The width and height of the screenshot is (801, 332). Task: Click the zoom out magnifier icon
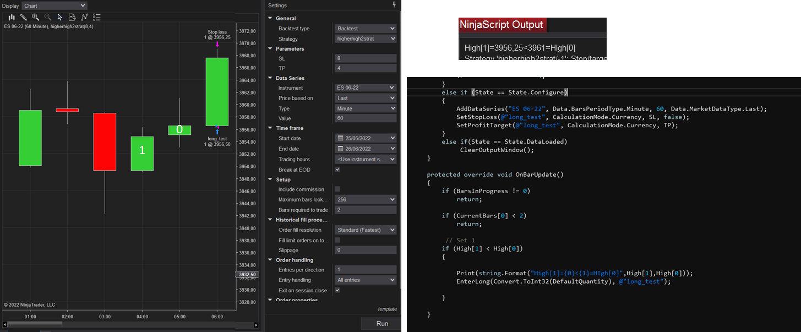click(x=47, y=17)
